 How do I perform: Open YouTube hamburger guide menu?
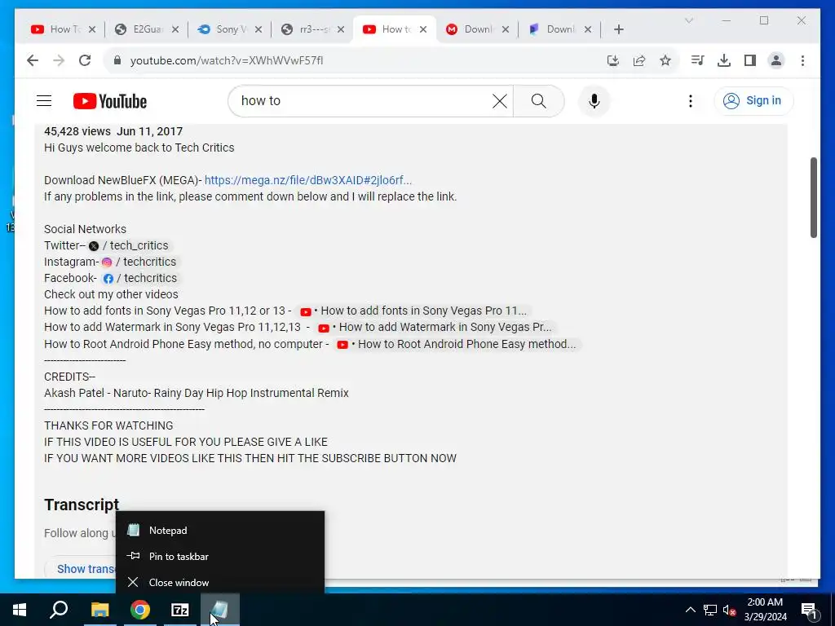pos(44,100)
